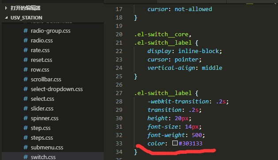Image resolution: width=278 pixels, height=160 pixels.
Task: Open rate.css file
Action: pos(40,50)
